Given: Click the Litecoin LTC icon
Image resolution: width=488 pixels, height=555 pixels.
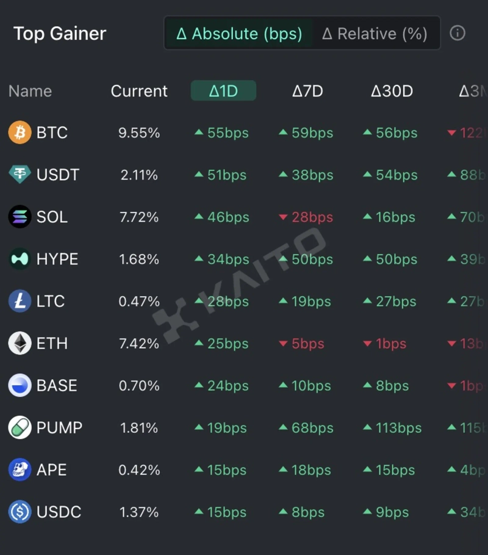Looking at the screenshot, I should tap(20, 301).
